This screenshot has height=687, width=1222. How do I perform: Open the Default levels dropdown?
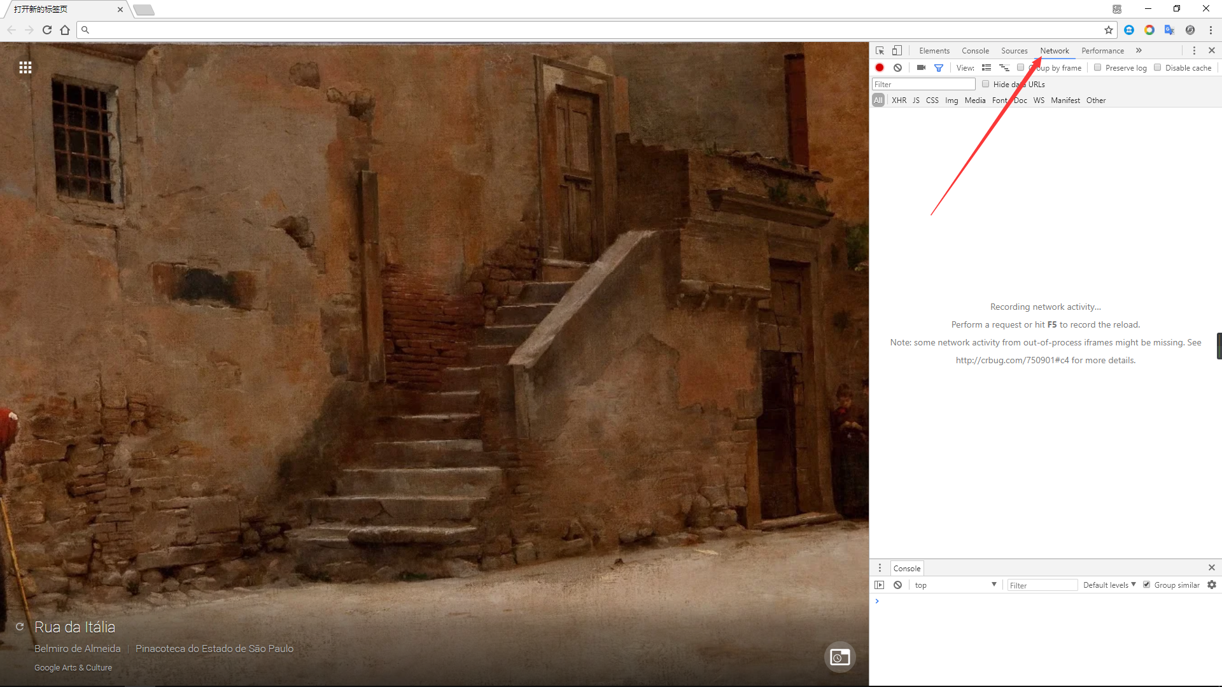click(x=1109, y=585)
